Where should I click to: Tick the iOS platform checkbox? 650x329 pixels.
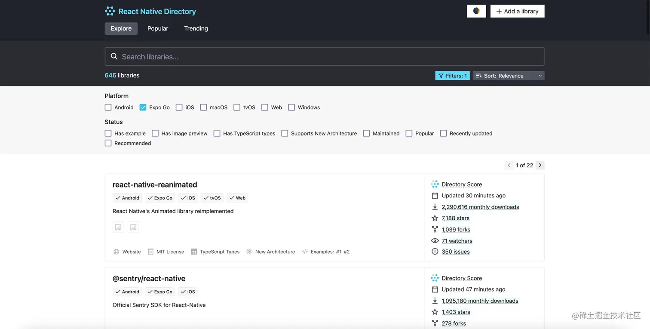[179, 107]
